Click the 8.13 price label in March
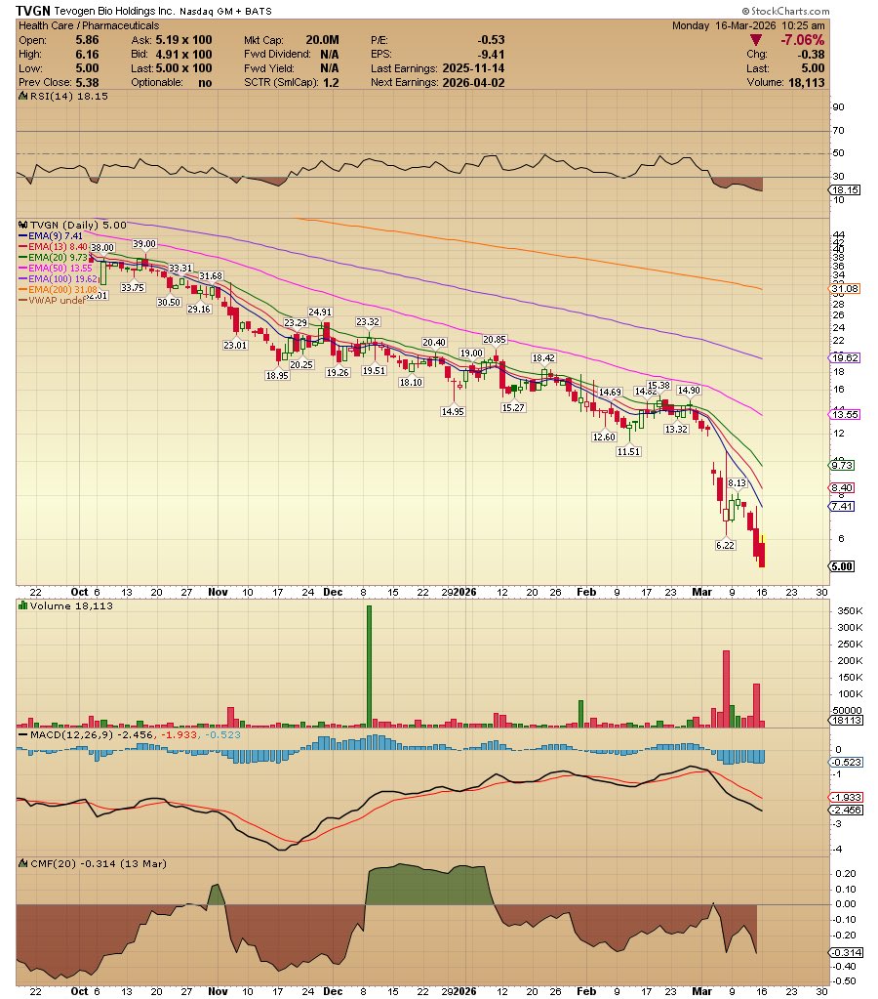This screenshot has height=999, width=878. click(737, 483)
